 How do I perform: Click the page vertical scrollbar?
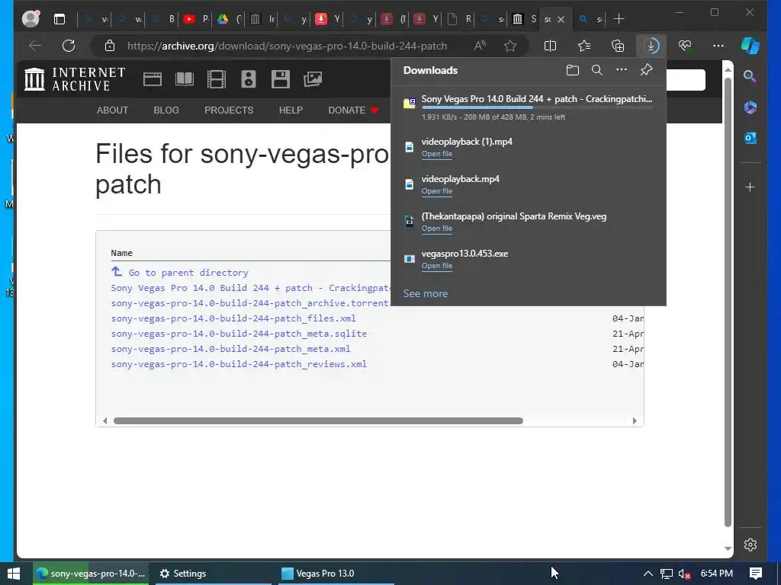click(x=728, y=302)
